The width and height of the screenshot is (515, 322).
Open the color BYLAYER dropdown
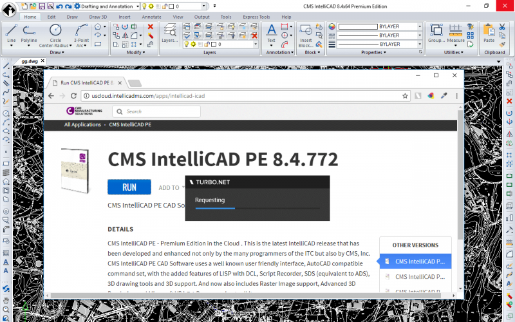[420, 26]
